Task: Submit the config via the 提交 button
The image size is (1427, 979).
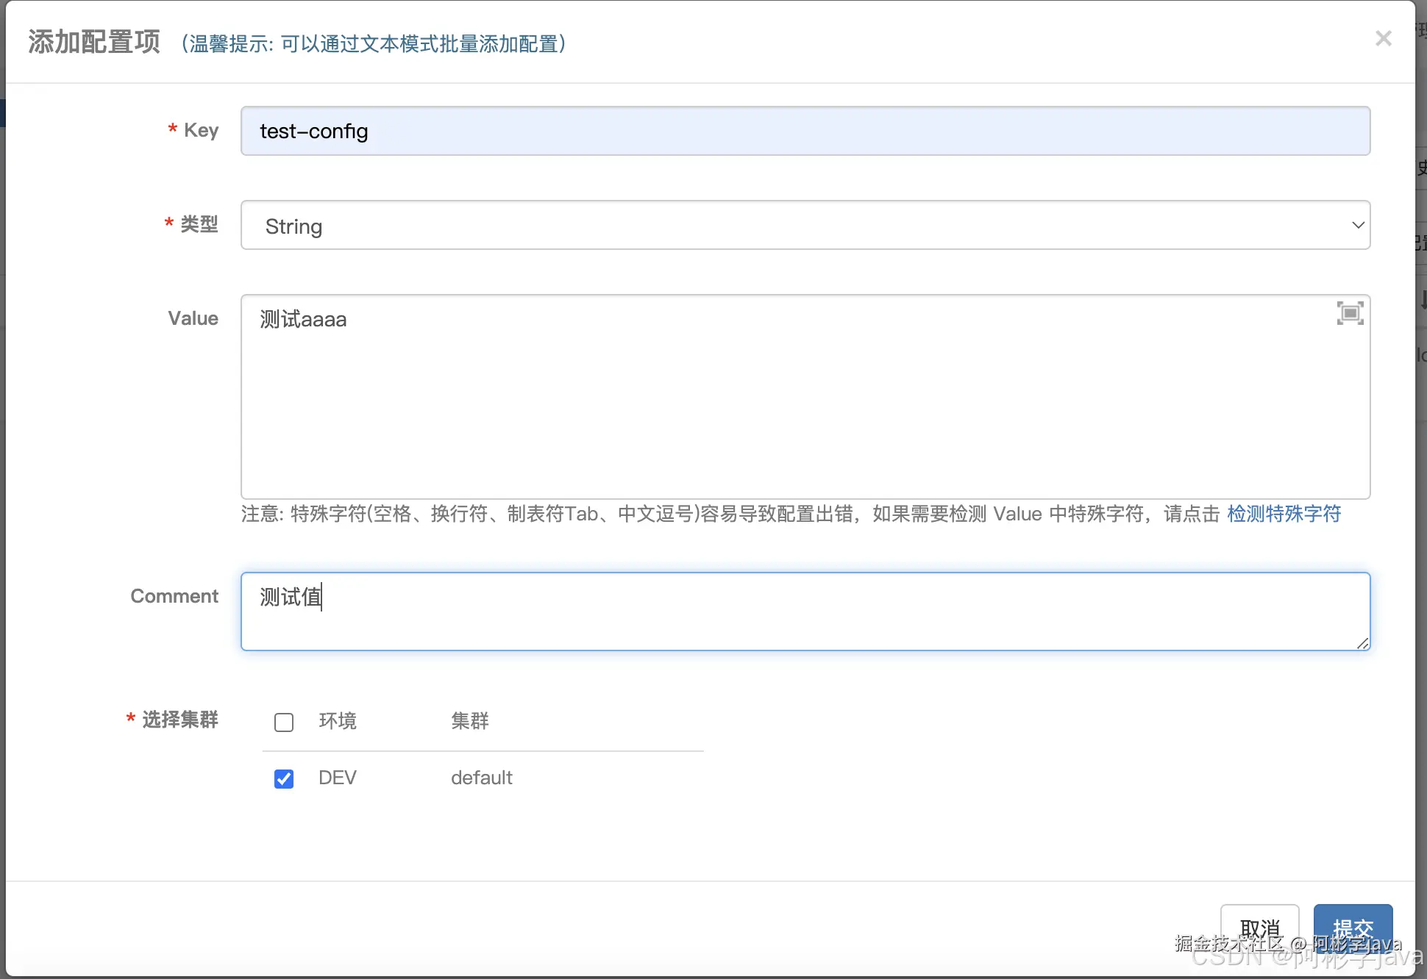Action: pos(1353,928)
